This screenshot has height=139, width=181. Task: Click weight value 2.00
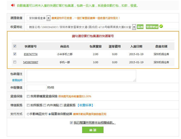click(x=96, y=54)
